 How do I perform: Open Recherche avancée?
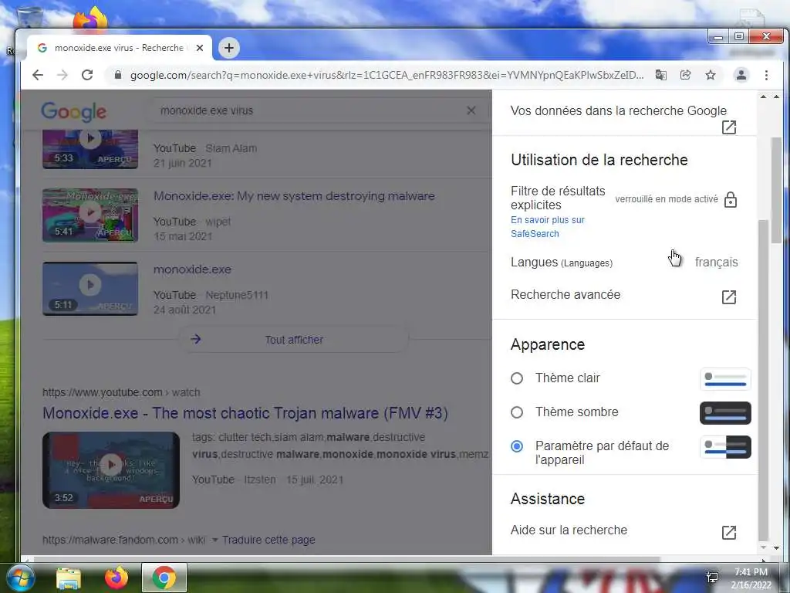click(565, 294)
